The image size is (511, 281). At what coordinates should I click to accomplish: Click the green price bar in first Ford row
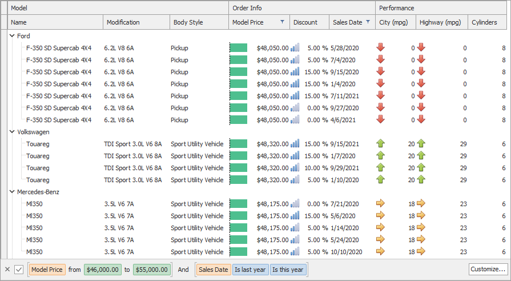(x=239, y=47)
